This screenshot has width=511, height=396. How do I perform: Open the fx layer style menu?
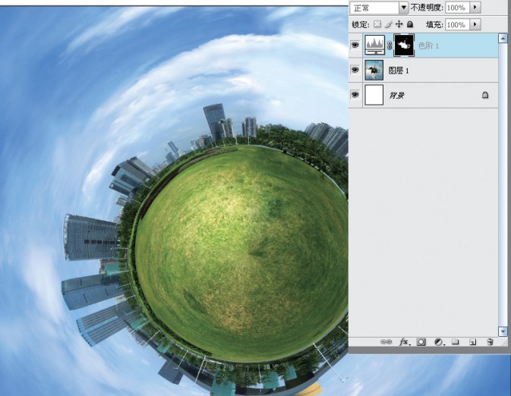405,341
